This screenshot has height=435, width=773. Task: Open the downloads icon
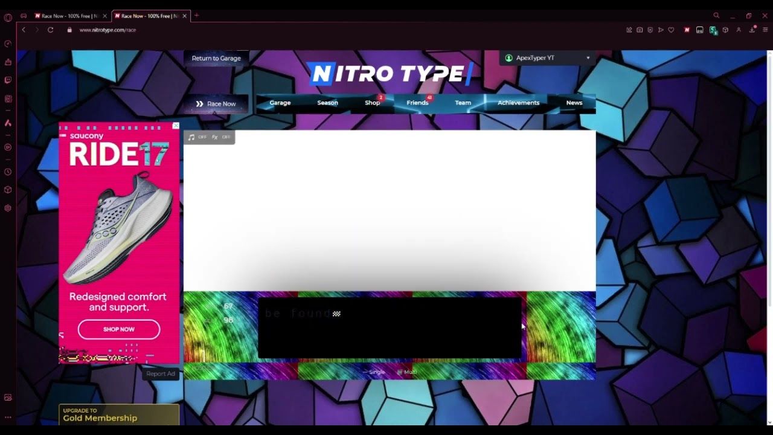752,30
